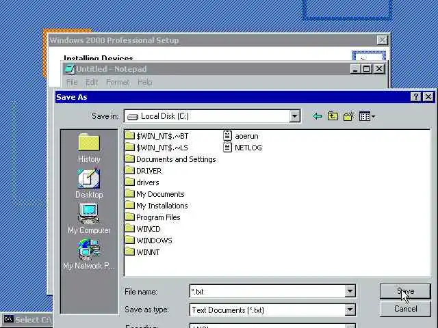Click the command prompt taskbar item
This screenshot has width=438, height=328.
27,319
